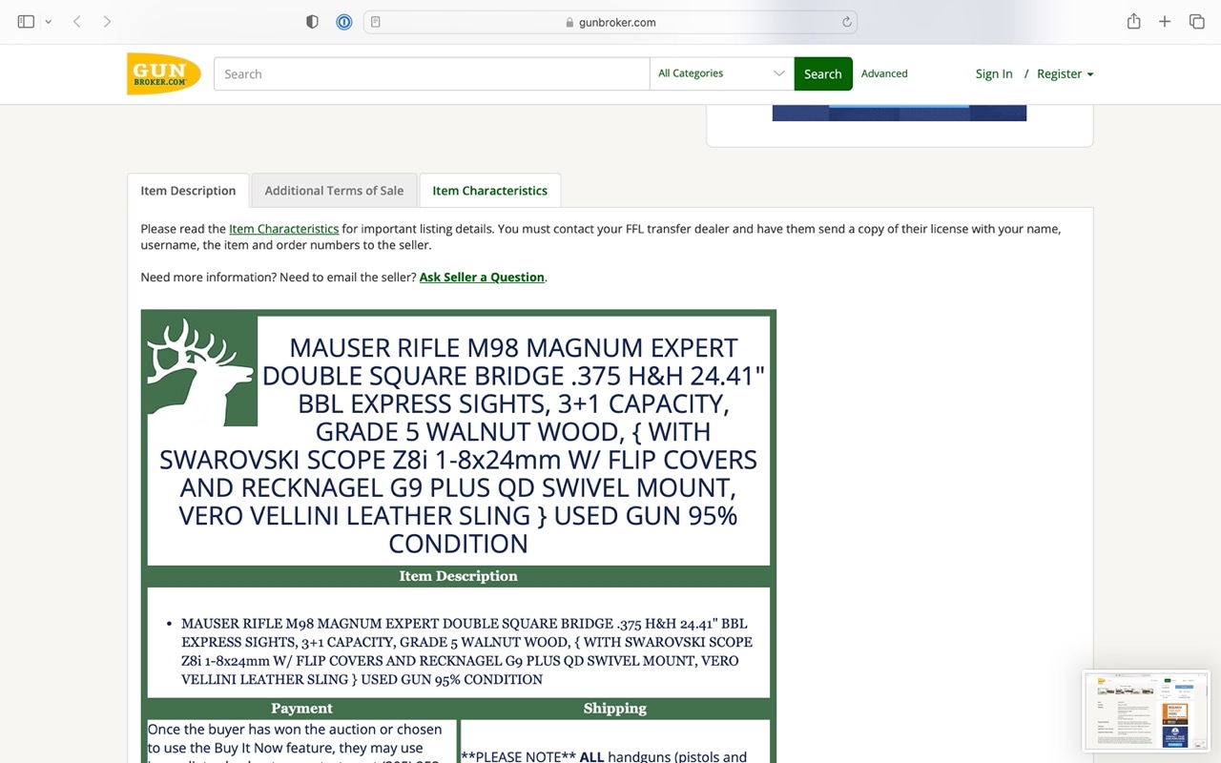Click the green Search button
The image size is (1221, 763).
pyautogui.click(x=822, y=73)
